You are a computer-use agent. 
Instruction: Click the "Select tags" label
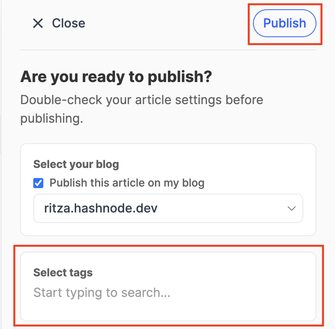pyautogui.click(x=63, y=272)
